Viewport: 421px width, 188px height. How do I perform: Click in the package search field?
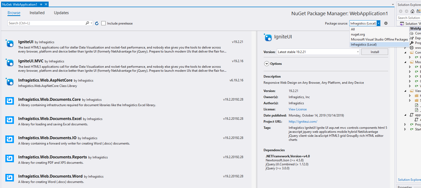(x=45, y=23)
